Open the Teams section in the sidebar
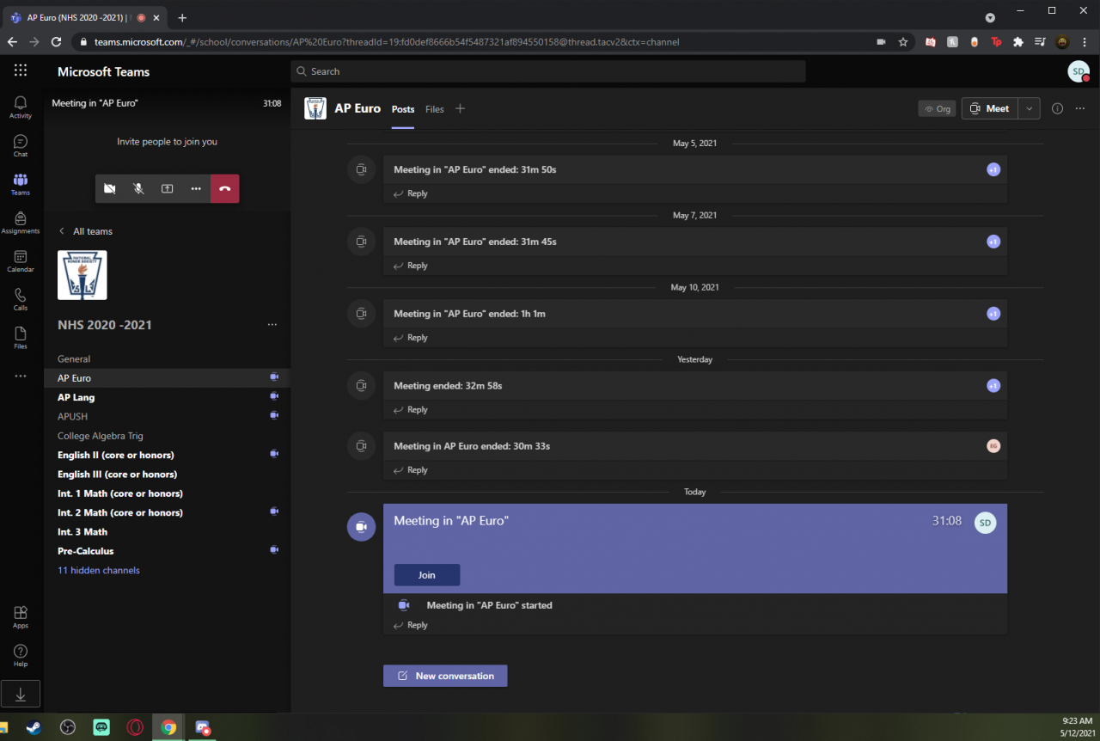This screenshot has height=741, width=1100. 21,184
